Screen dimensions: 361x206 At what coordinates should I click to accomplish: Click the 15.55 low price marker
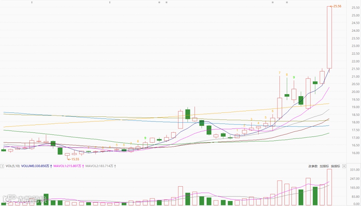[73, 159]
